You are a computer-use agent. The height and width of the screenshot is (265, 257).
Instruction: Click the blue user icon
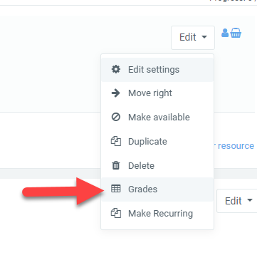(225, 33)
